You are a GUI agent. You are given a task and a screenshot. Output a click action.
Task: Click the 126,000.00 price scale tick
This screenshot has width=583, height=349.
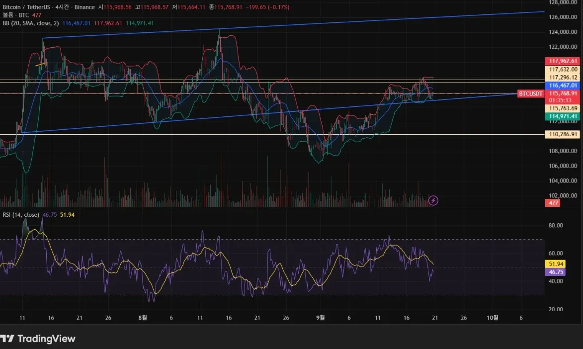tap(563, 17)
